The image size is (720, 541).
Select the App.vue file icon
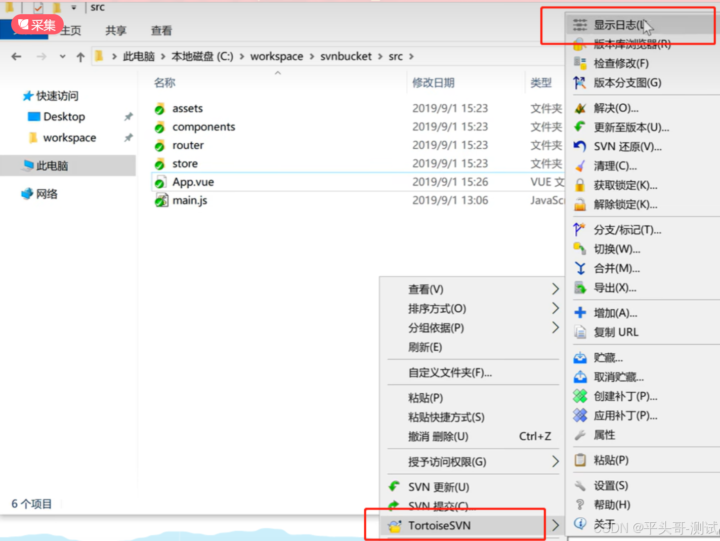tap(161, 182)
